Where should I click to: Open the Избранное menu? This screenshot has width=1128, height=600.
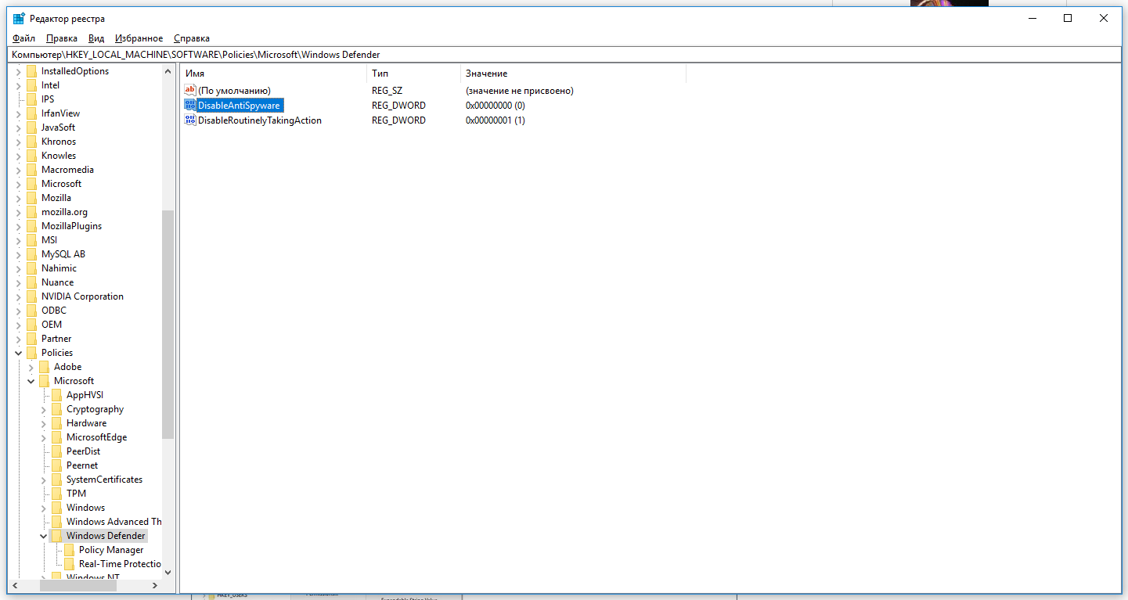(139, 38)
